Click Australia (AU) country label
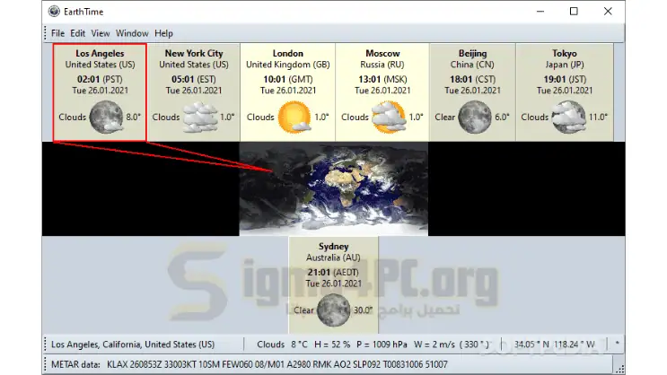The height and width of the screenshot is (375, 667). coord(334,257)
